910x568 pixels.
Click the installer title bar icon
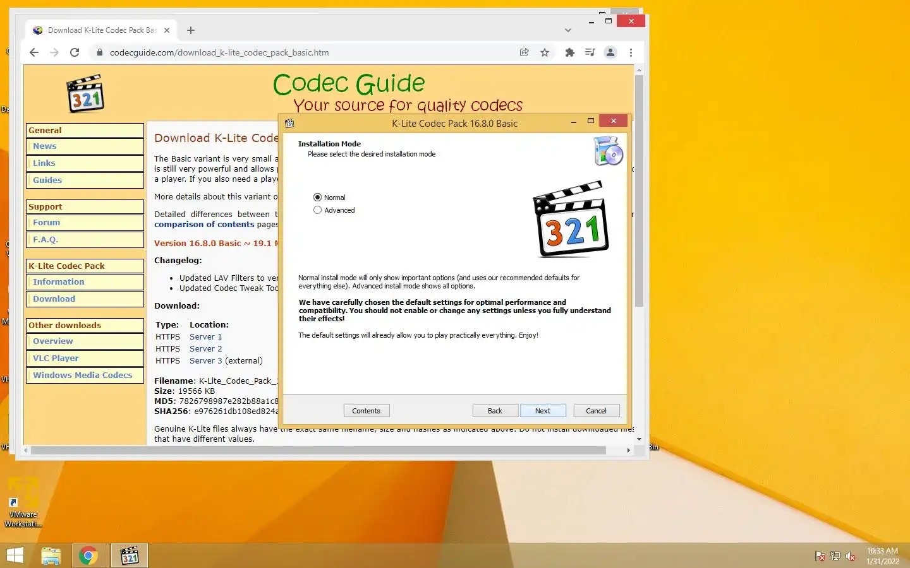pos(289,123)
